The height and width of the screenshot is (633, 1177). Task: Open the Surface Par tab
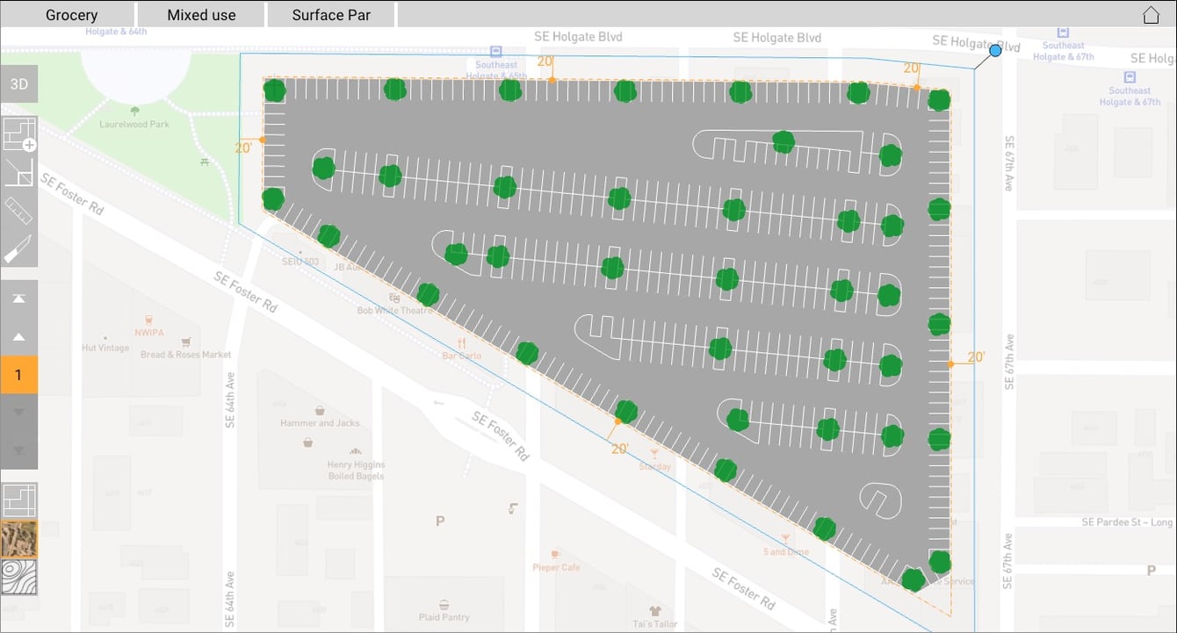(x=331, y=15)
